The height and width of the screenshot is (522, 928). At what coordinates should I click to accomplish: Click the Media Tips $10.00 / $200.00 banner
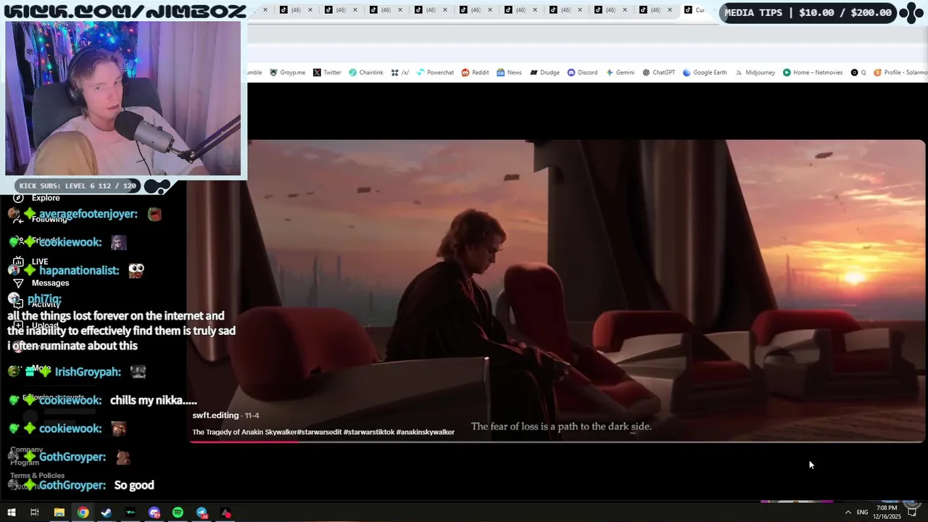tap(808, 12)
